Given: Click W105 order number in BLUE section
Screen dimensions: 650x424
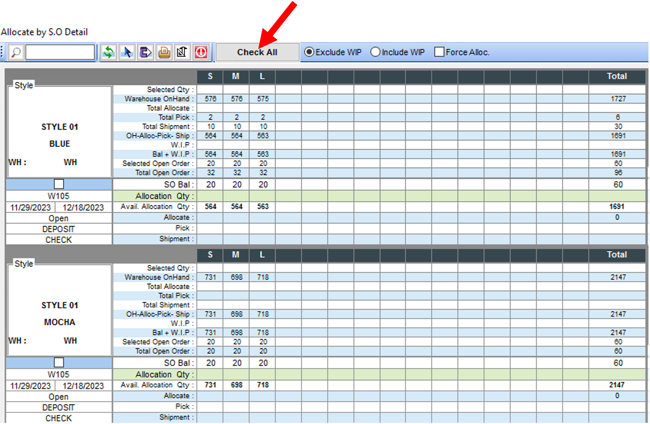Looking at the screenshot, I should click(58, 196).
